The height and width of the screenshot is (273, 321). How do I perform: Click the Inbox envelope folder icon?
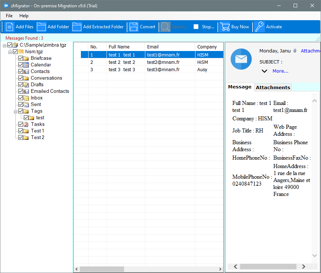click(26, 98)
